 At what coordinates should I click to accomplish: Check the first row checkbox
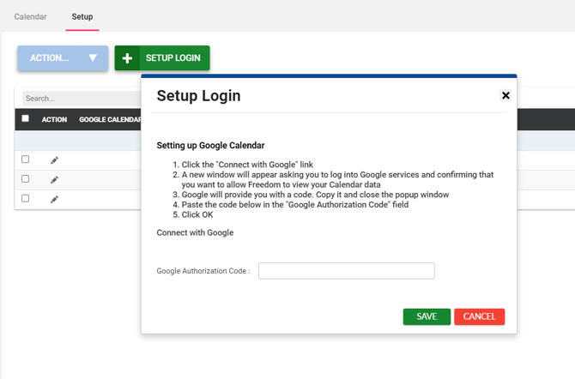pyautogui.click(x=25, y=159)
